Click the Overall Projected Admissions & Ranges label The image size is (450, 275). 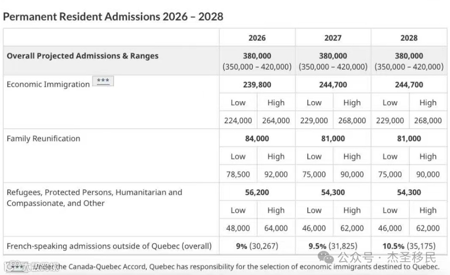coord(83,56)
